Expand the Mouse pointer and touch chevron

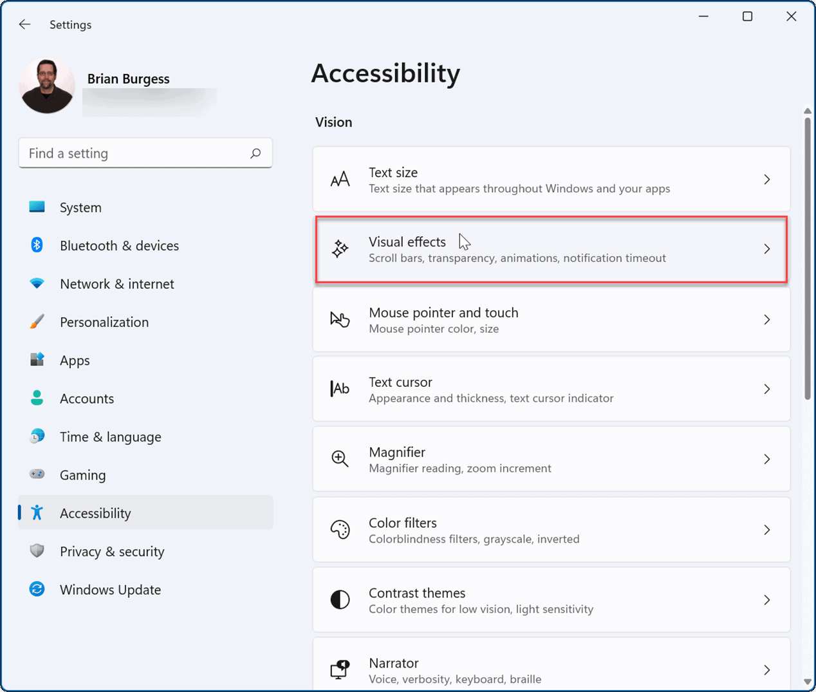766,319
